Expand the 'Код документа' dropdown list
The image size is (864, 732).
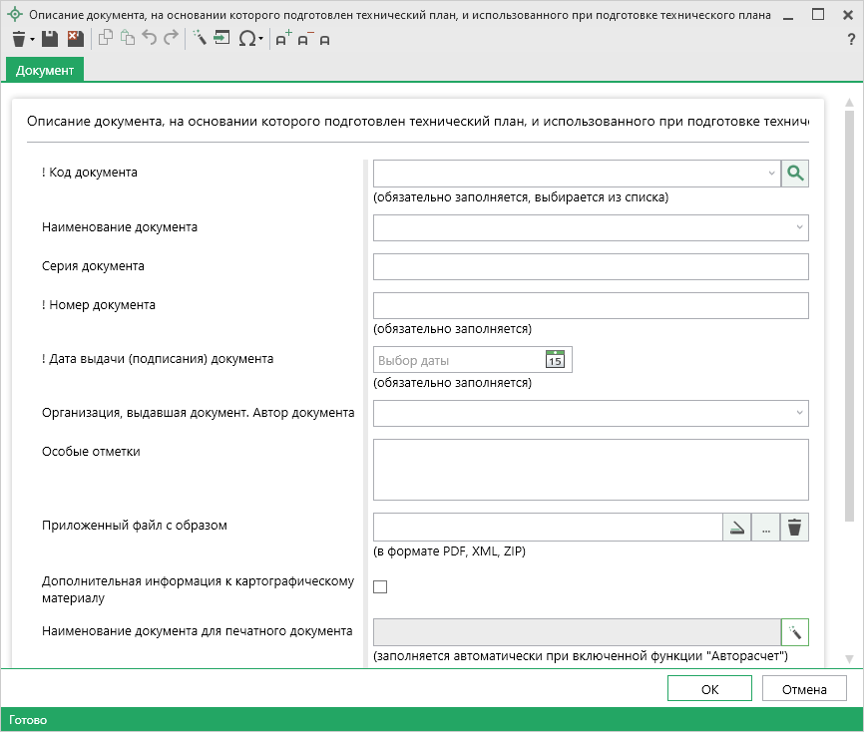pos(771,174)
